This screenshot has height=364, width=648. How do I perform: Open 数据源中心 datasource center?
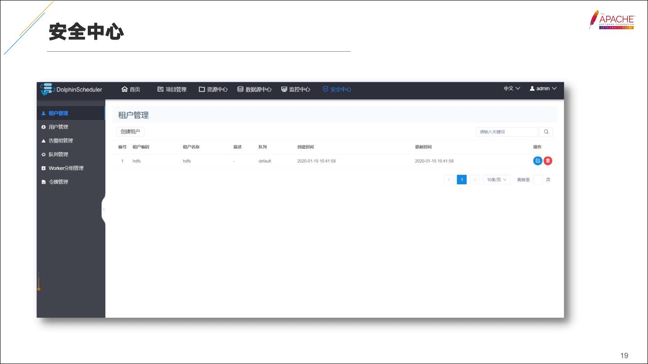[255, 89]
